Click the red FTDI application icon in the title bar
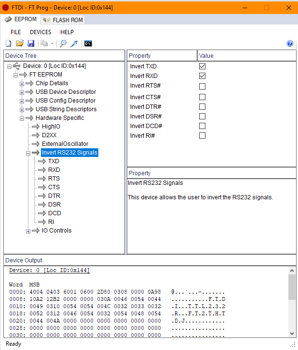298x350 pixels. click(x=5, y=8)
